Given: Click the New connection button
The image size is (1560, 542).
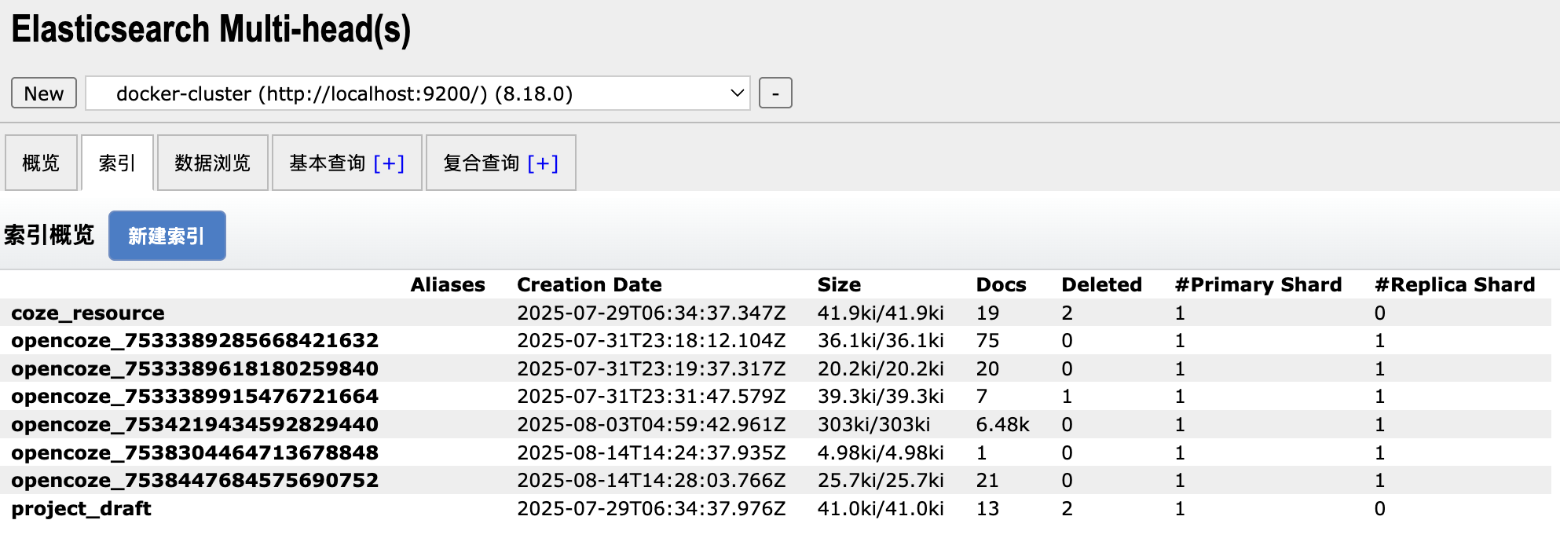Looking at the screenshot, I should pyautogui.click(x=44, y=93).
